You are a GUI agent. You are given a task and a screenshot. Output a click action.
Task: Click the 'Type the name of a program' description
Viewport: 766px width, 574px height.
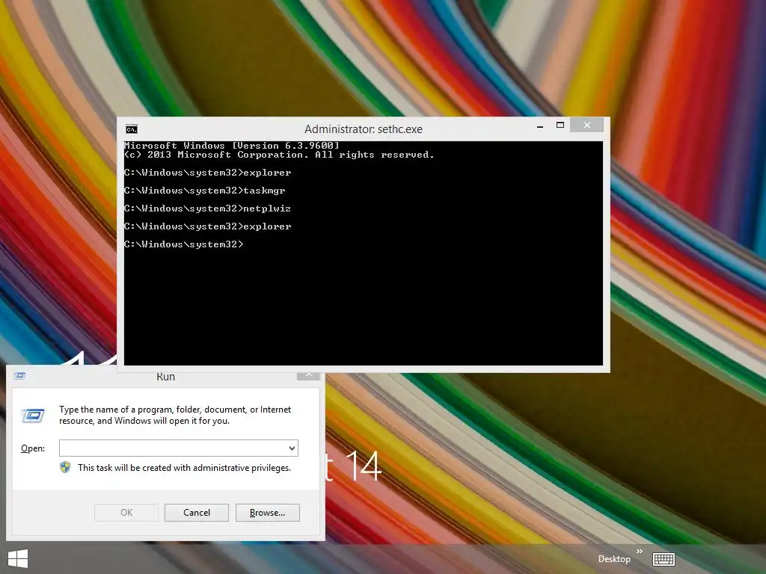[175, 415]
